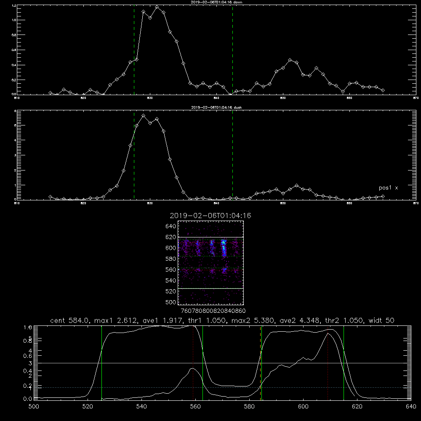Click the brightest cyan streak in the spectral image
Image resolution: width=421 pixels, height=421 pixels.
(224, 248)
